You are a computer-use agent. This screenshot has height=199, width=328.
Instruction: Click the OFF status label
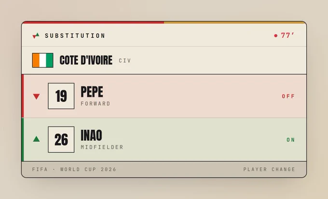click(x=288, y=96)
